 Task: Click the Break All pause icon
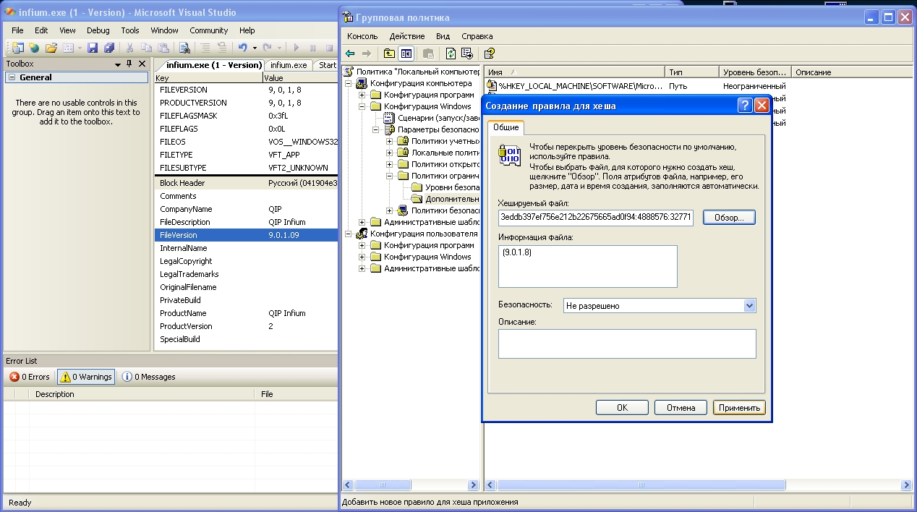[x=313, y=48]
